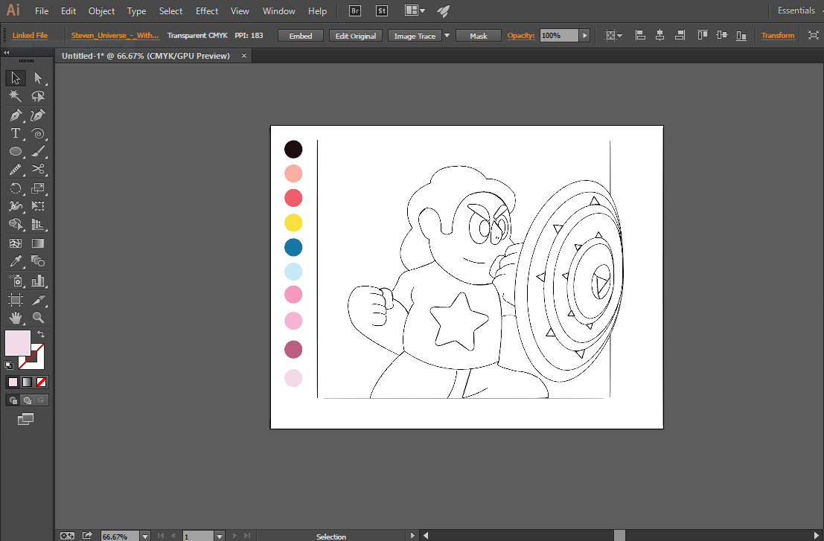Click the GPU performance rocket icon
824x541 pixels.
[x=443, y=10]
